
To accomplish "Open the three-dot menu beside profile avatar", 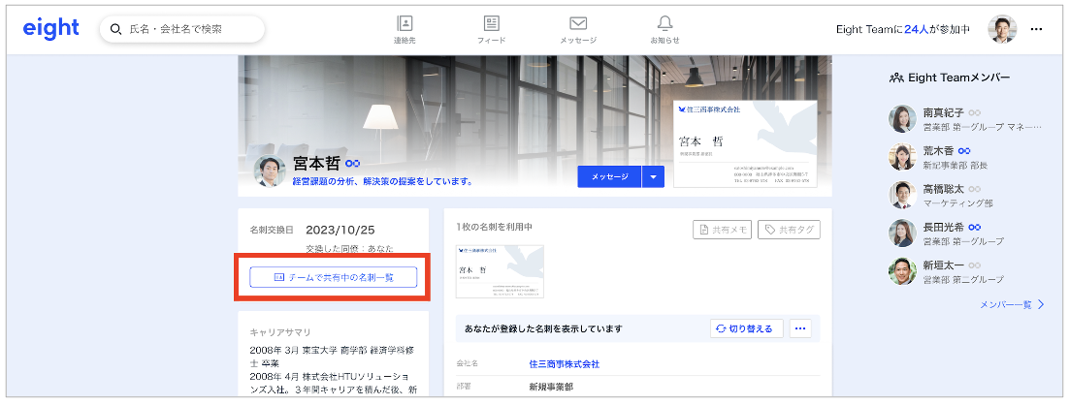I will click(x=1036, y=29).
